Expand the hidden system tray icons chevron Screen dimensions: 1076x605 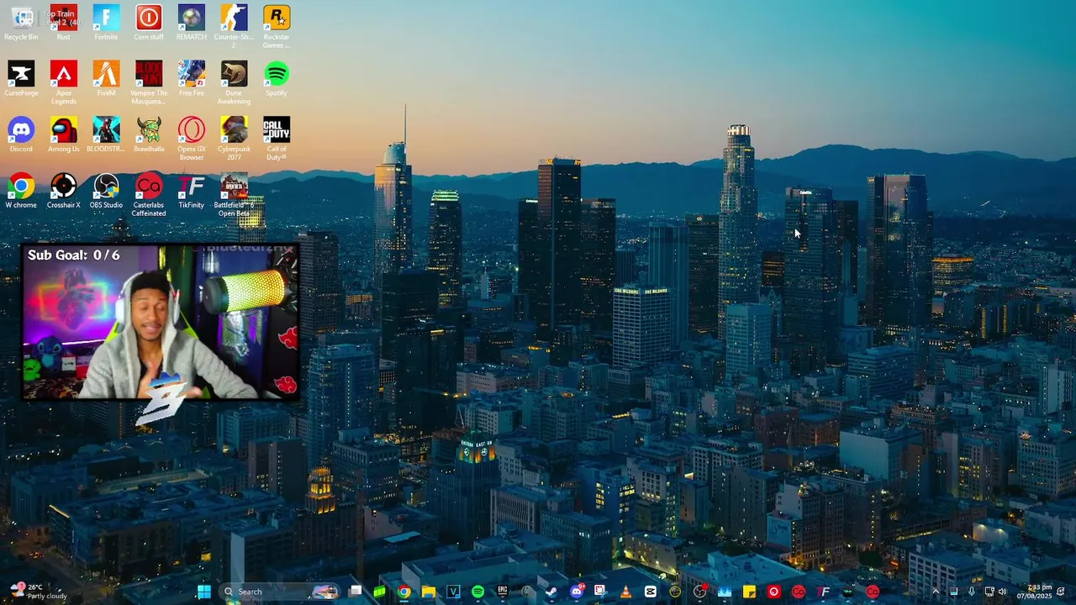click(x=936, y=592)
